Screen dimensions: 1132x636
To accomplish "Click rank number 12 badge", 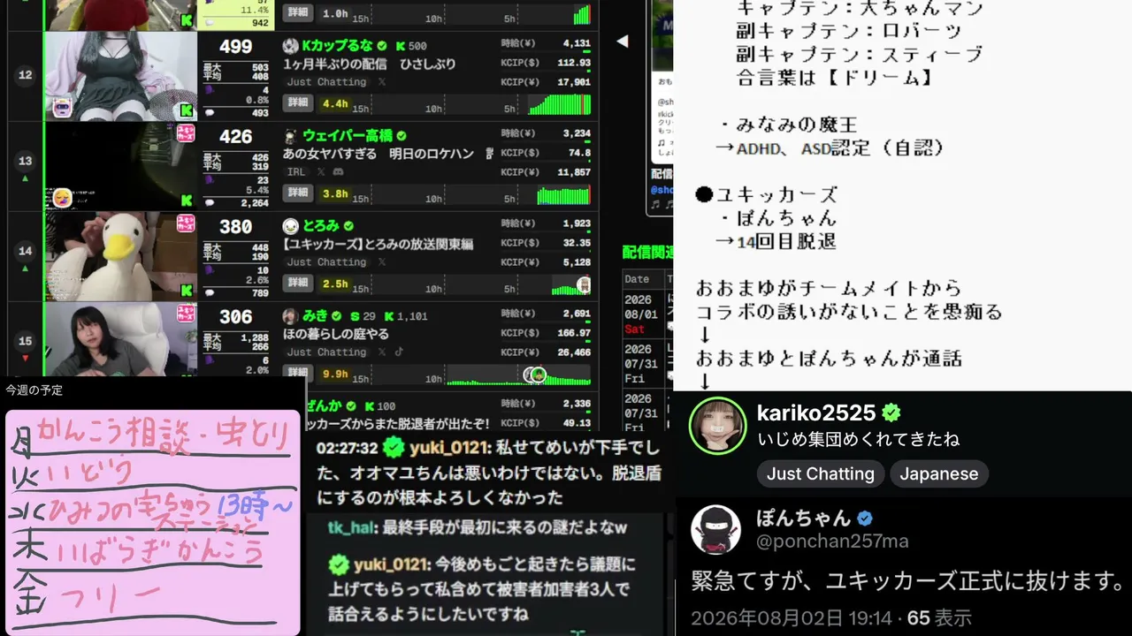I will coord(25,75).
